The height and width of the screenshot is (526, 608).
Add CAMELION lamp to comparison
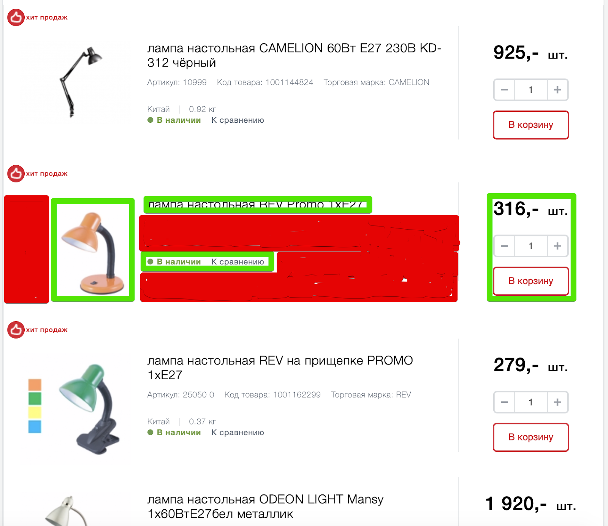point(237,120)
